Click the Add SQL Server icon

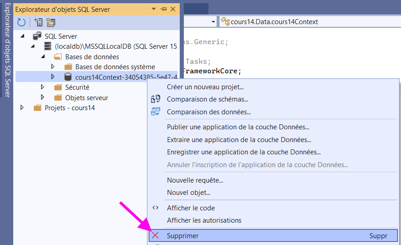(38, 22)
